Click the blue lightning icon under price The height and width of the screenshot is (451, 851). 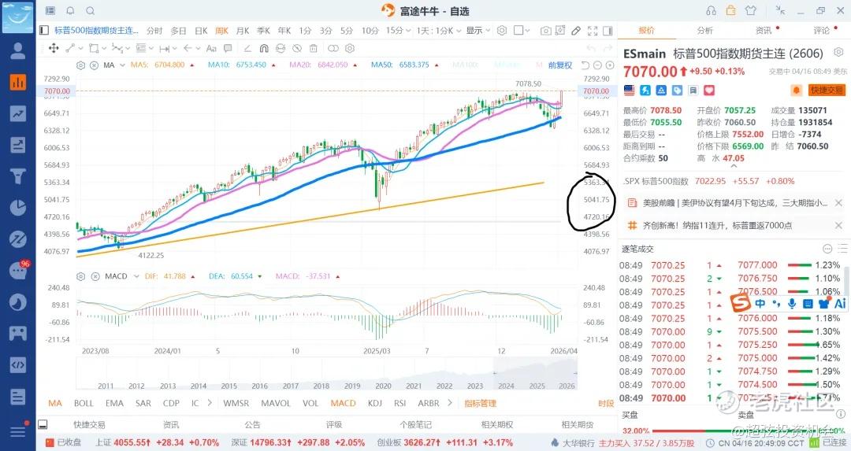pyautogui.click(x=645, y=90)
